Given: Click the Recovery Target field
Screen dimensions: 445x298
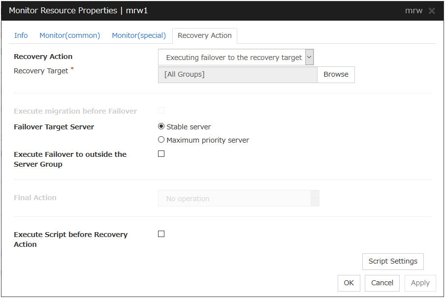Looking at the screenshot, I should [x=237, y=75].
